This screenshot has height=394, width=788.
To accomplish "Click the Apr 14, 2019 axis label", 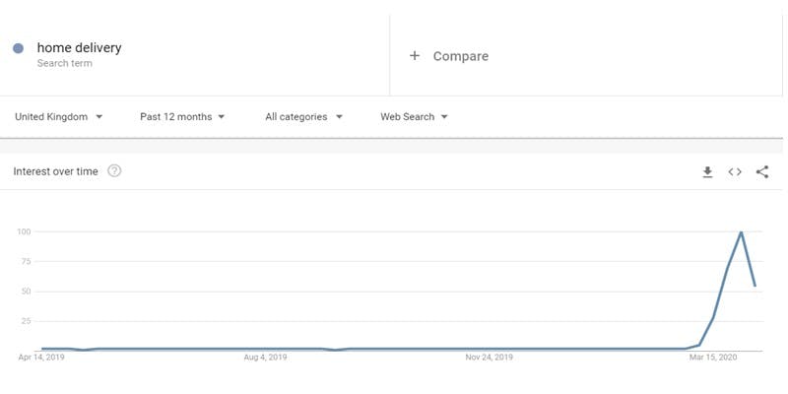I will [40, 358].
